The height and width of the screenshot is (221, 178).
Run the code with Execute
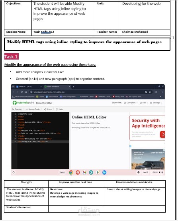pos(17,109)
